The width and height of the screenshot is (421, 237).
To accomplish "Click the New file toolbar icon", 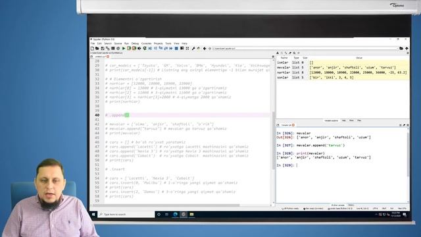I will 92,48.
